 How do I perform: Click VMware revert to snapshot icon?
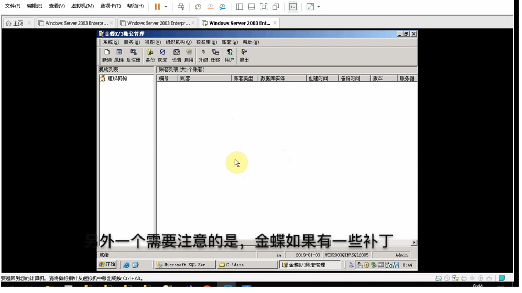tap(210, 7)
